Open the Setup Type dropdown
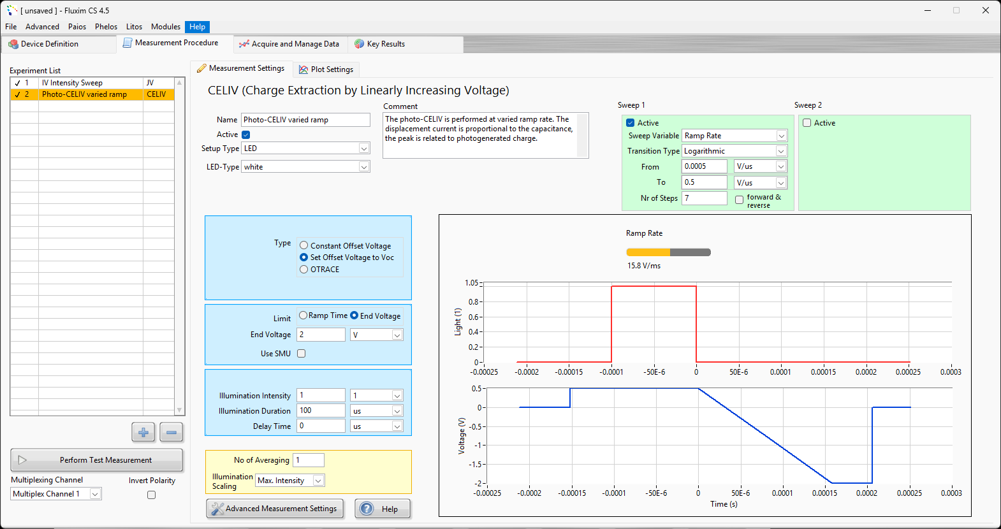This screenshot has width=1001, height=529. 363,149
